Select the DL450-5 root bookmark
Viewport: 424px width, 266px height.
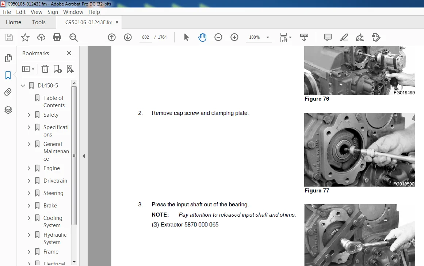(48, 86)
